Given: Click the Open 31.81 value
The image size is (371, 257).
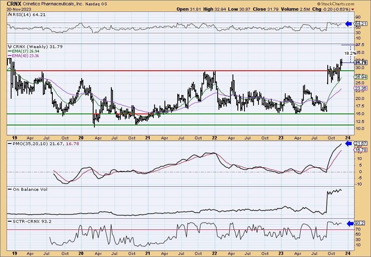Looking at the screenshot, I should point(189,9).
